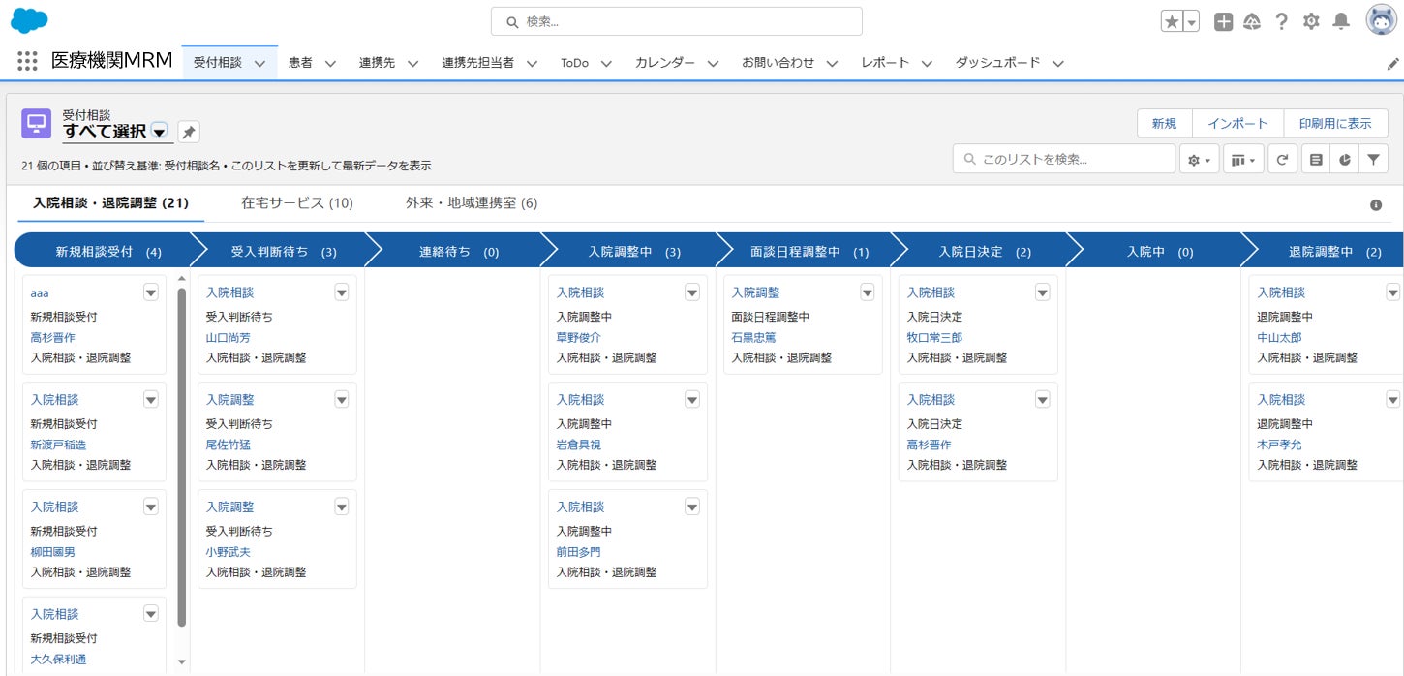Switch to 在宅サービス (10) tab
This screenshot has width=1404, height=676.
297,203
